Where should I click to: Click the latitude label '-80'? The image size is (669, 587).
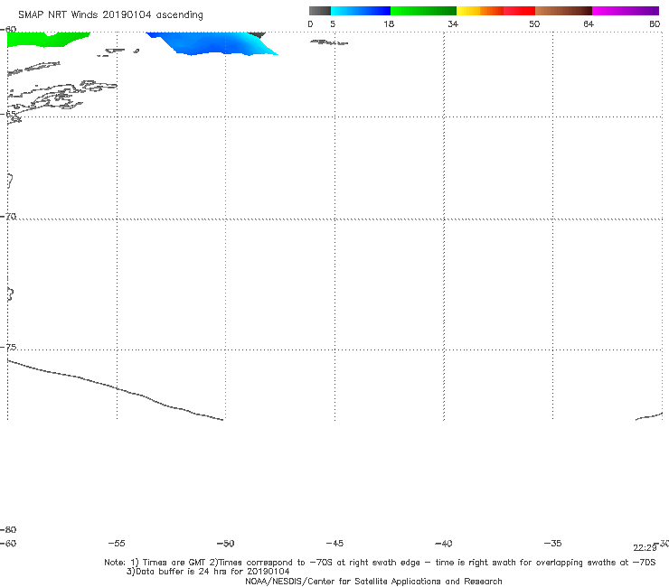click(x=8, y=529)
